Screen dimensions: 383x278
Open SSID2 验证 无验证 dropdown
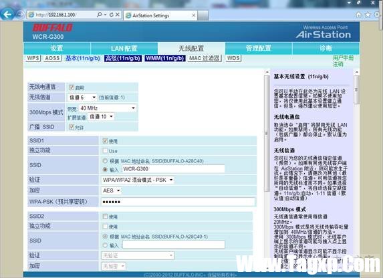[x=138, y=255]
